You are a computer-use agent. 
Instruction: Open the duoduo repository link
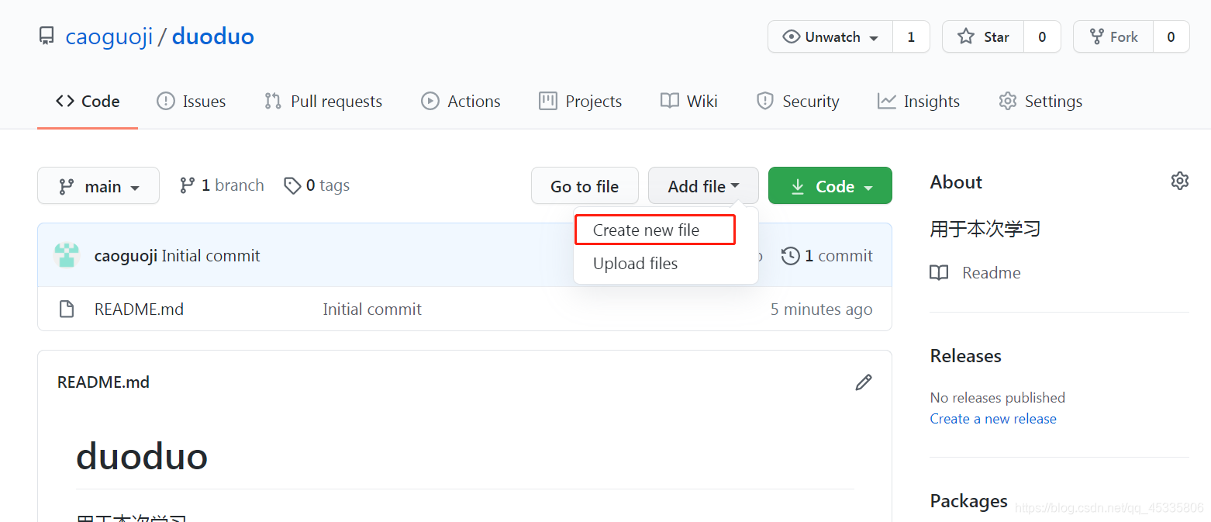[x=212, y=36]
